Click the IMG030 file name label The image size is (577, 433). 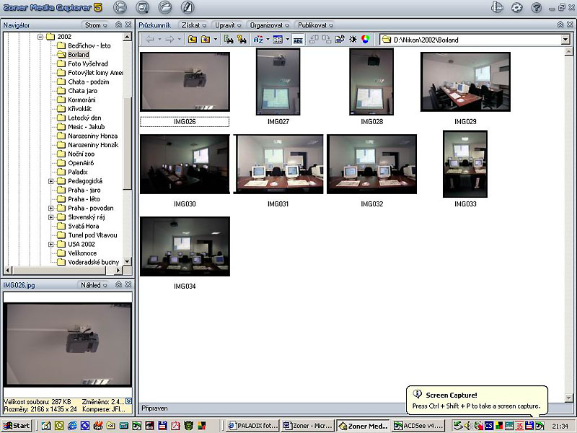pos(185,204)
